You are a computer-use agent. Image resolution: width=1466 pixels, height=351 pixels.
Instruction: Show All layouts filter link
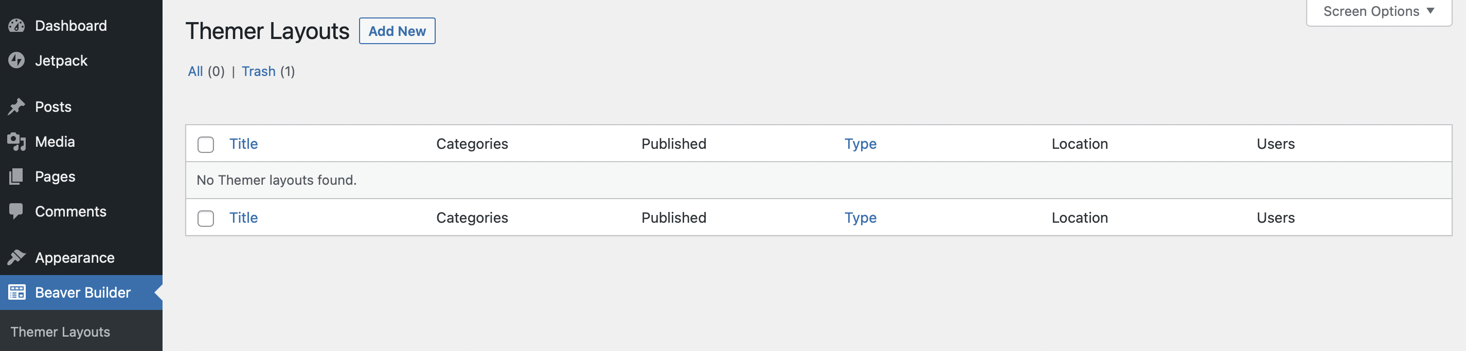(x=195, y=71)
